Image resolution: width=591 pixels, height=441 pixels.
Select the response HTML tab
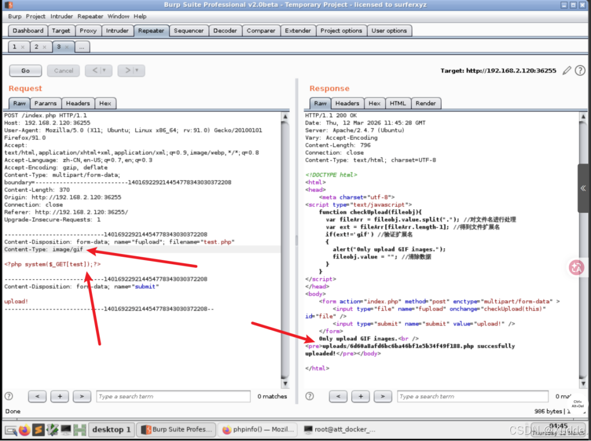(398, 103)
